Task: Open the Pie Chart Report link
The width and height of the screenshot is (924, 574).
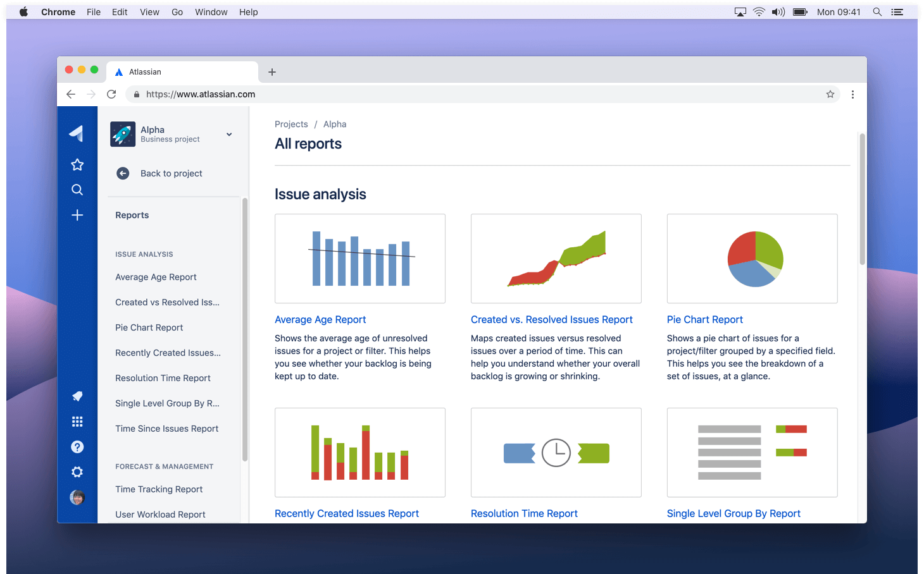Action: 704,319
